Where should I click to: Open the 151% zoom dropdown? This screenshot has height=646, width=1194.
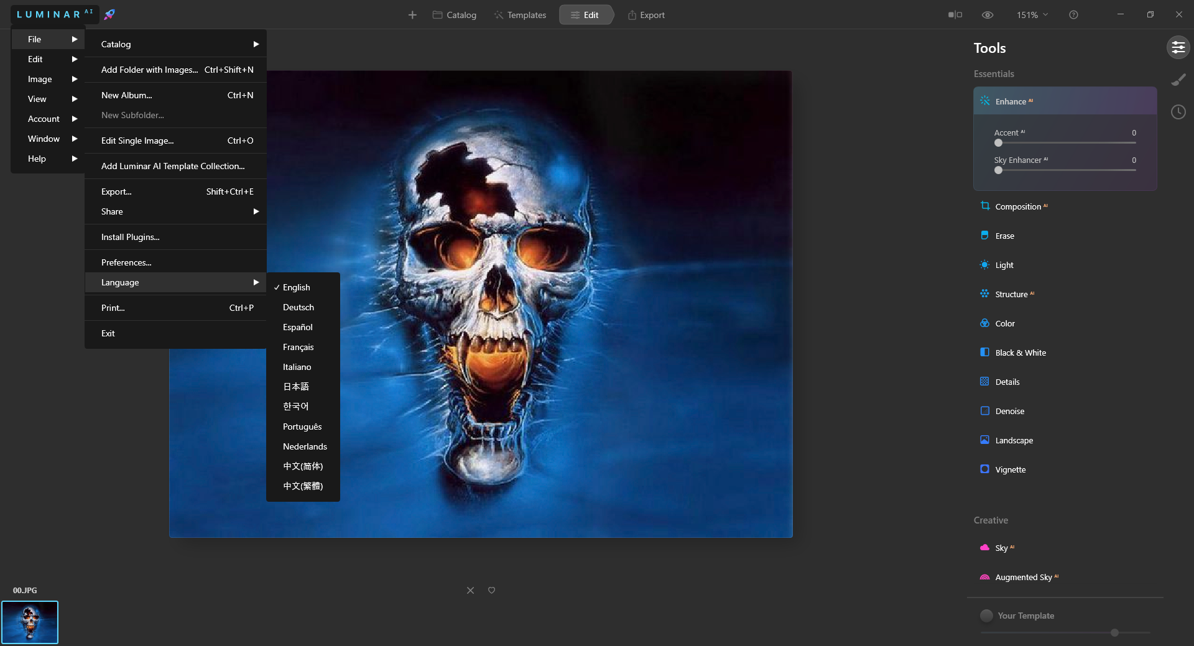tap(1032, 15)
